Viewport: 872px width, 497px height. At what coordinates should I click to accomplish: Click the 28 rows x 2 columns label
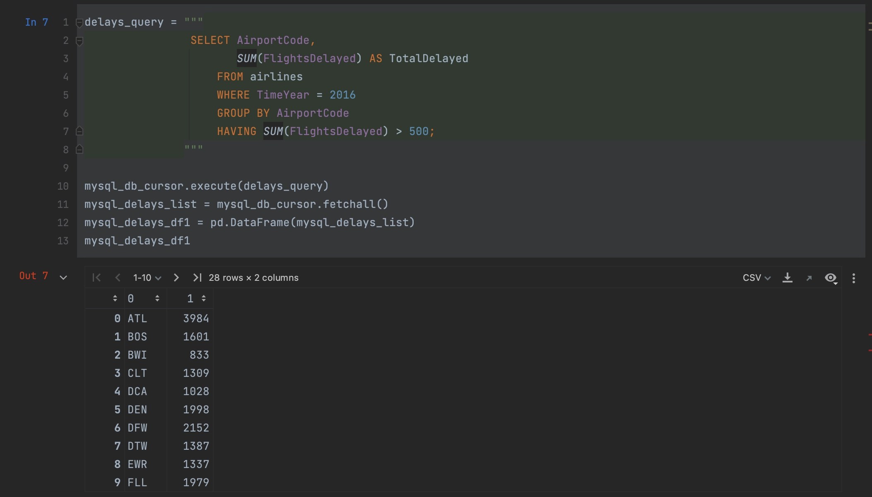tap(253, 277)
